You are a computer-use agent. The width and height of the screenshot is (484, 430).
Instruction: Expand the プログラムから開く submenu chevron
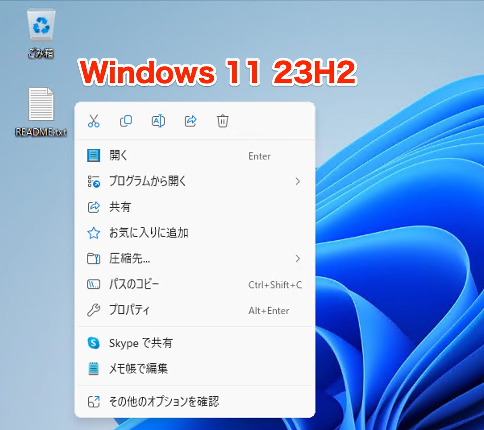coord(298,182)
